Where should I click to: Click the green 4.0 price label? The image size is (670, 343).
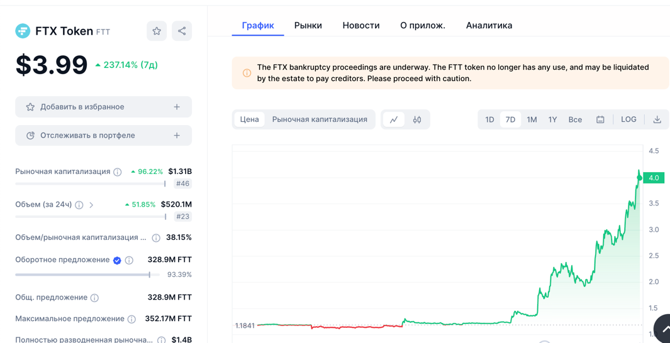654,178
